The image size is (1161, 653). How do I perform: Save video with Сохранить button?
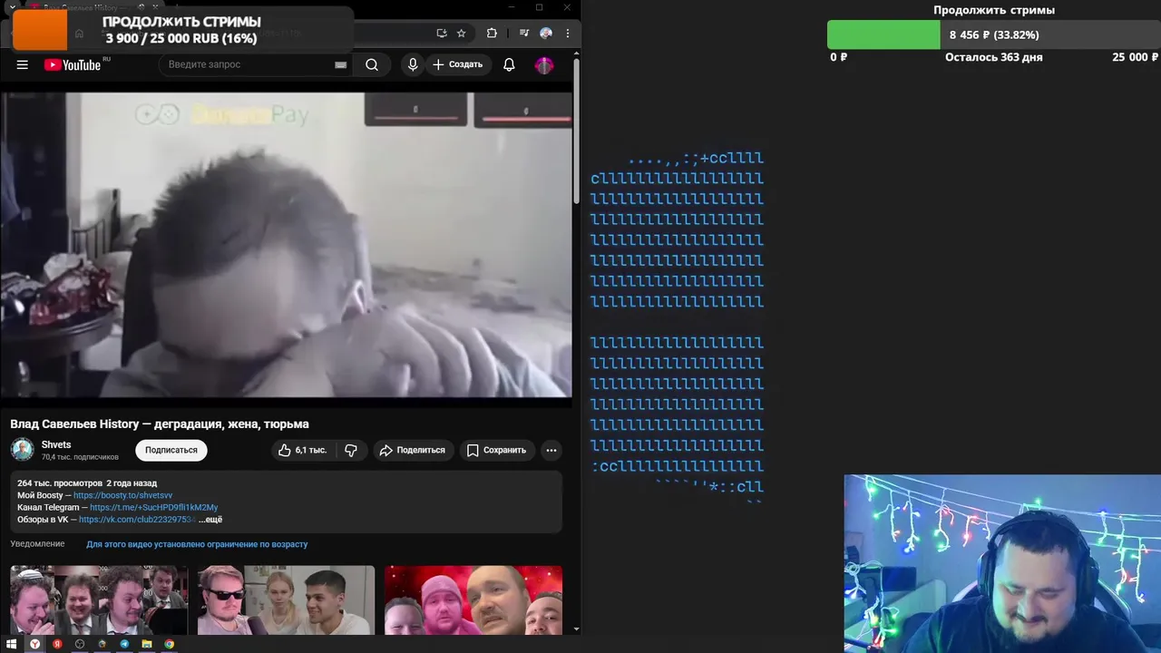pyautogui.click(x=496, y=450)
